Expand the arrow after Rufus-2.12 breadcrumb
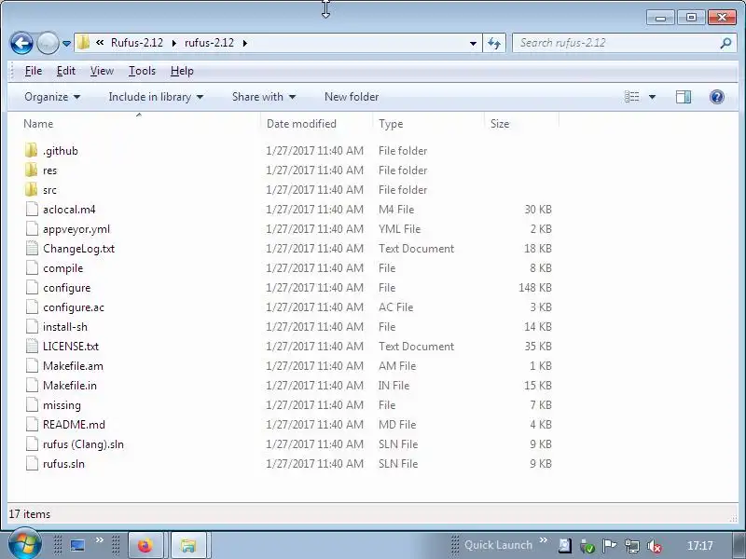 [174, 43]
